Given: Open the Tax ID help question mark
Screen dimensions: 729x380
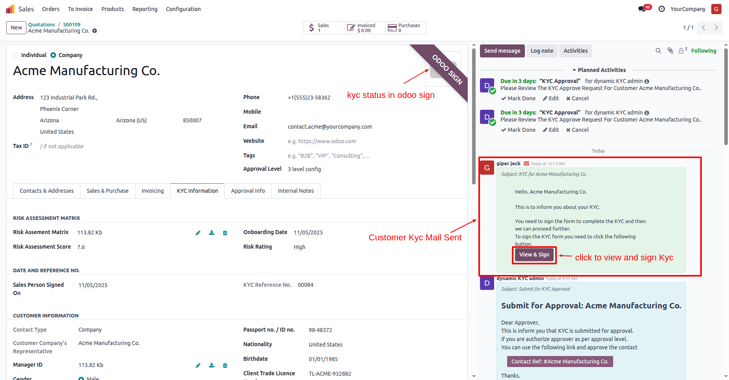Looking at the screenshot, I should [31, 144].
